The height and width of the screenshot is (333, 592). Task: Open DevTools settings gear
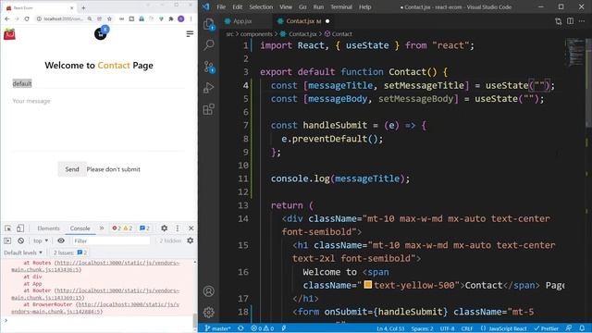165,228
